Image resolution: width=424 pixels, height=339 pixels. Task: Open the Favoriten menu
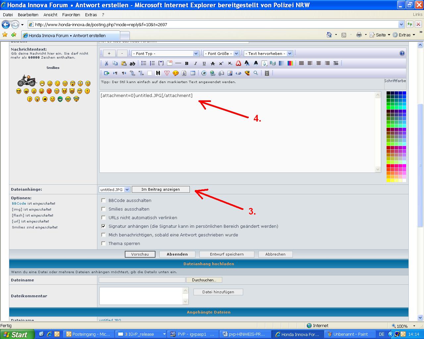click(x=71, y=15)
